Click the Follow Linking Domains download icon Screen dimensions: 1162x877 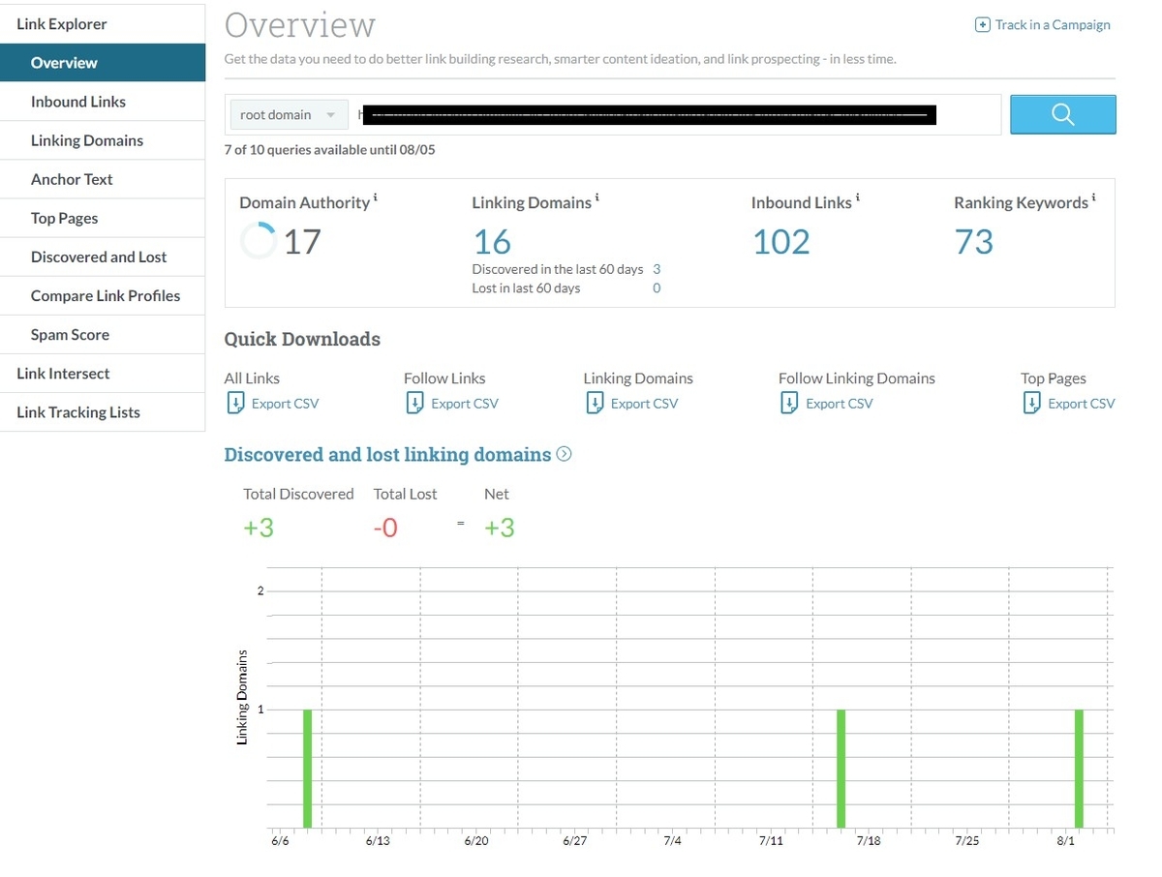coord(789,403)
